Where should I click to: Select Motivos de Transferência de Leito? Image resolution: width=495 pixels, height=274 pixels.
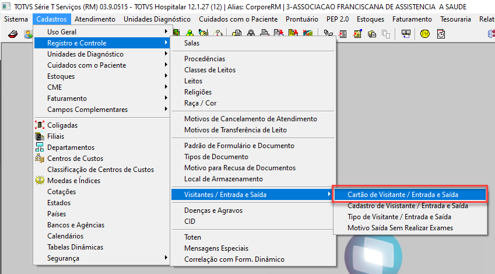tap(253, 130)
